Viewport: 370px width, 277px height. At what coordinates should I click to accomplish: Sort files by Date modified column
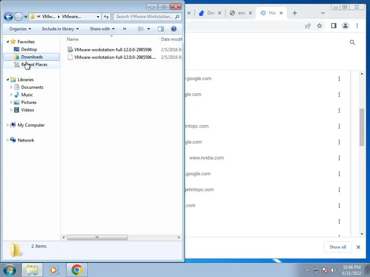tap(171, 39)
